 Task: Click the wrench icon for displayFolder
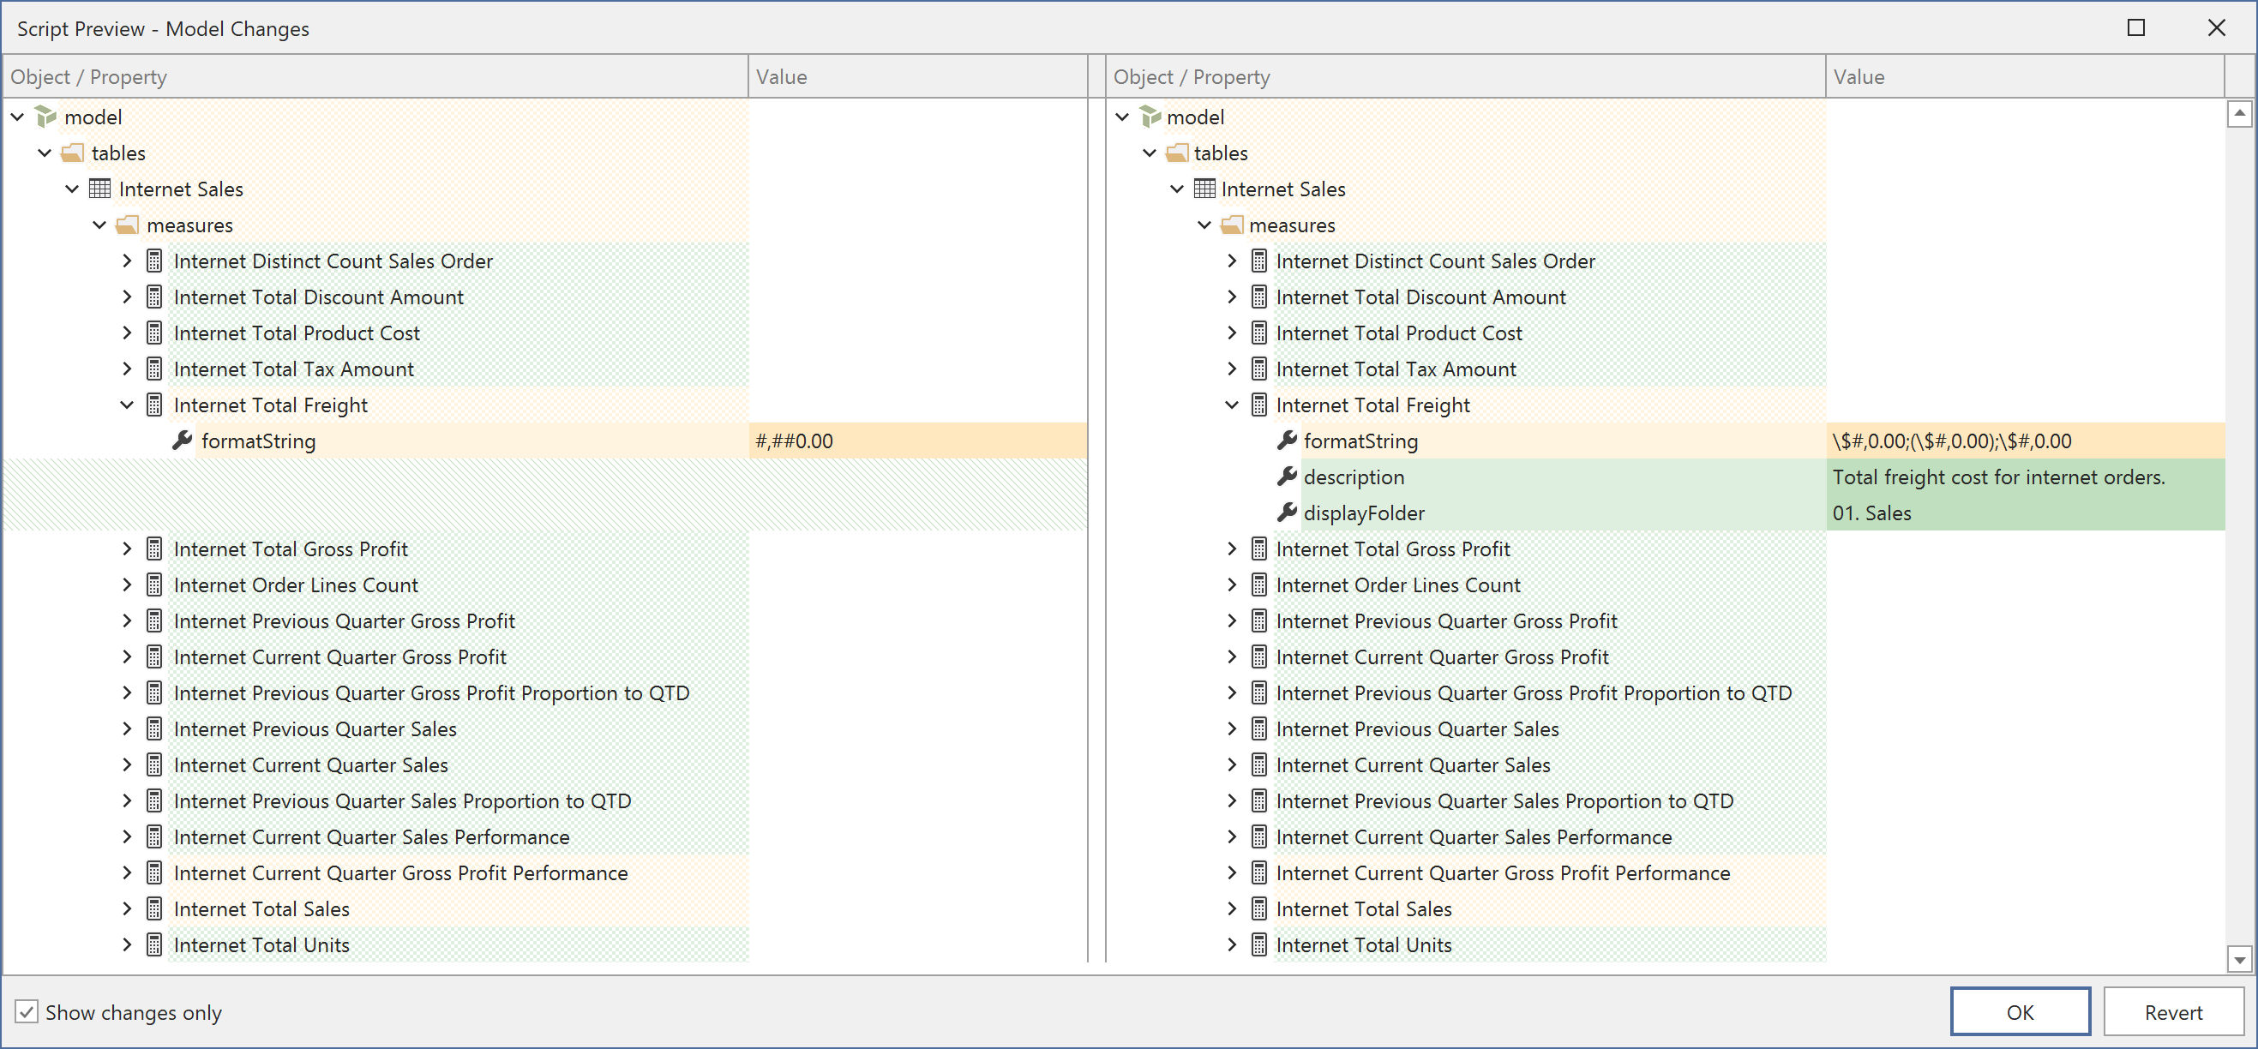click(1287, 513)
